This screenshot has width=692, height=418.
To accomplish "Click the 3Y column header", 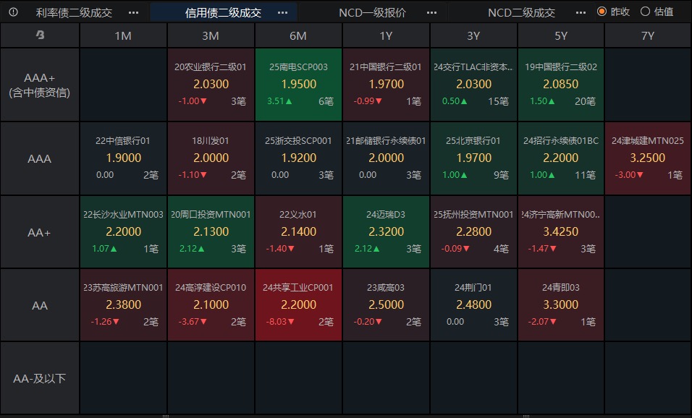I will [x=473, y=35].
